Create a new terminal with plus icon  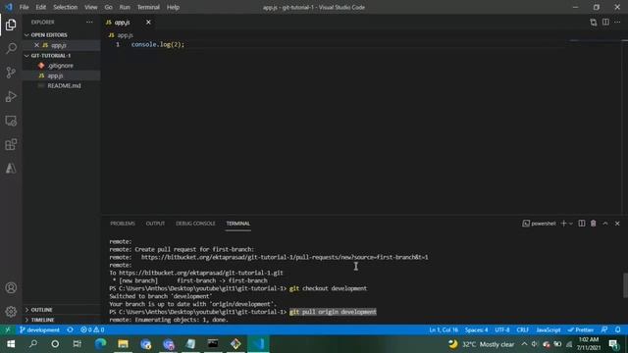[x=563, y=224]
